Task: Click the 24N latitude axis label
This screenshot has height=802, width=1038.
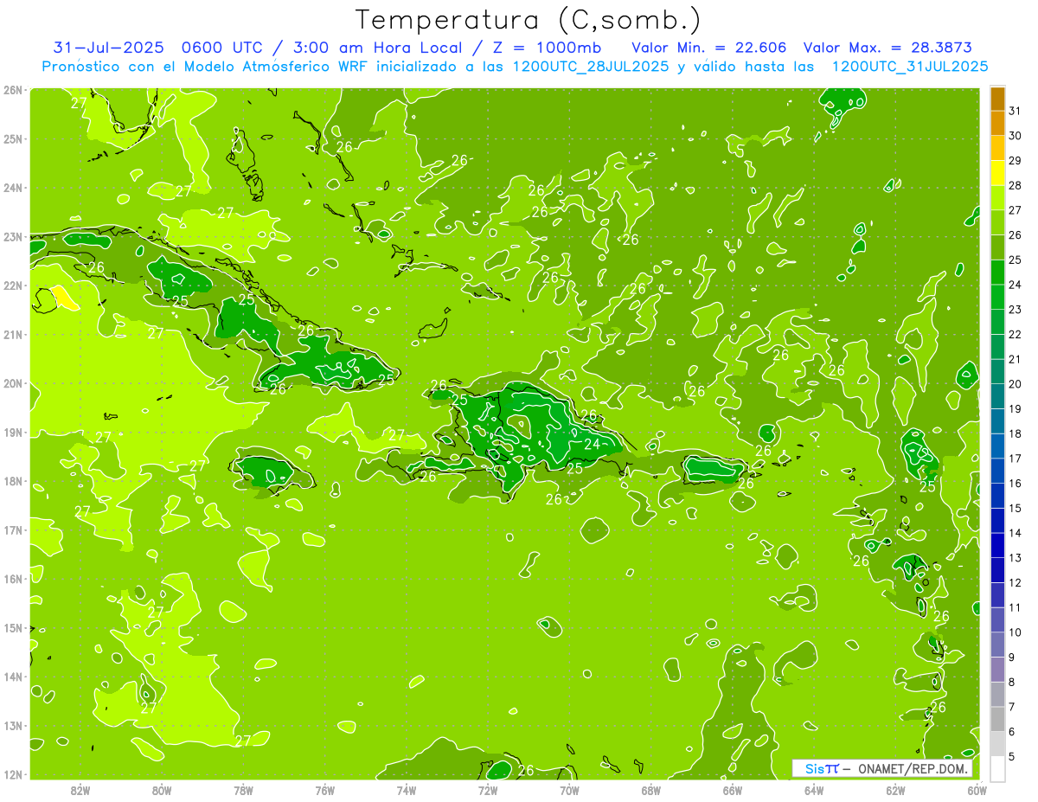Action: coord(12,188)
